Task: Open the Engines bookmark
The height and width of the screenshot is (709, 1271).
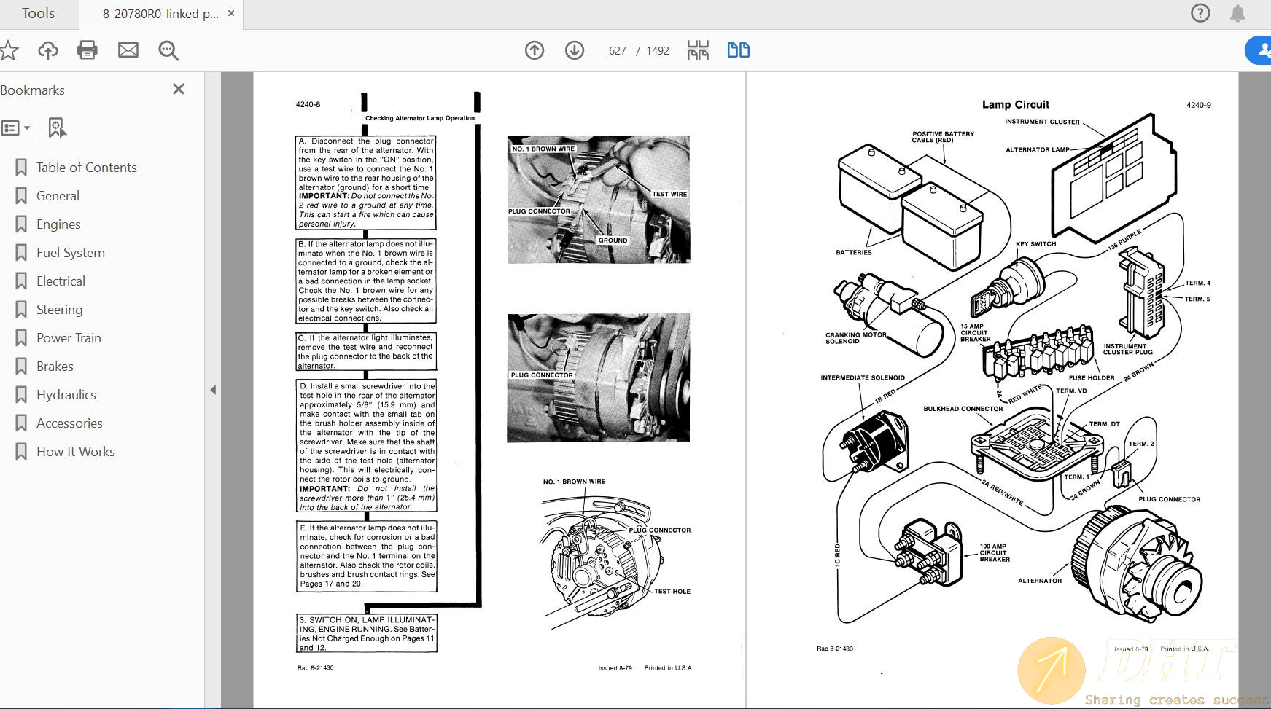Action: [59, 224]
